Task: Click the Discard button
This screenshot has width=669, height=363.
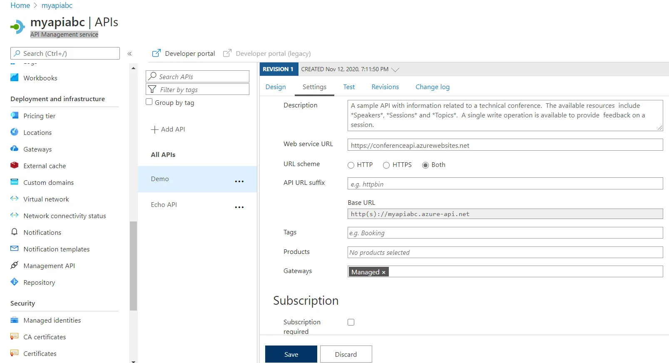Action: (346, 354)
